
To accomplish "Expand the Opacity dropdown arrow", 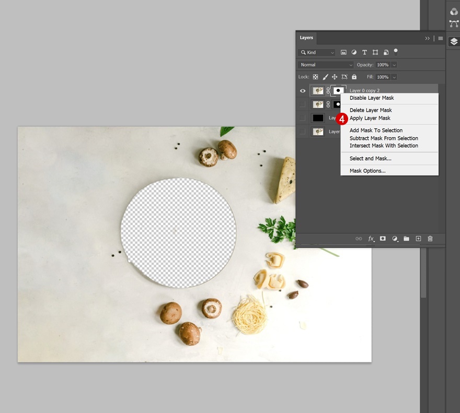I will pyautogui.click(x=394, y=65).
